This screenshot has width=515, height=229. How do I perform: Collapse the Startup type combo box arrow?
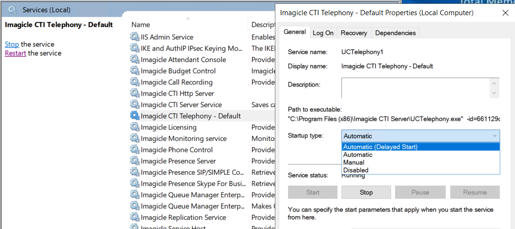[x=495, y=136]
